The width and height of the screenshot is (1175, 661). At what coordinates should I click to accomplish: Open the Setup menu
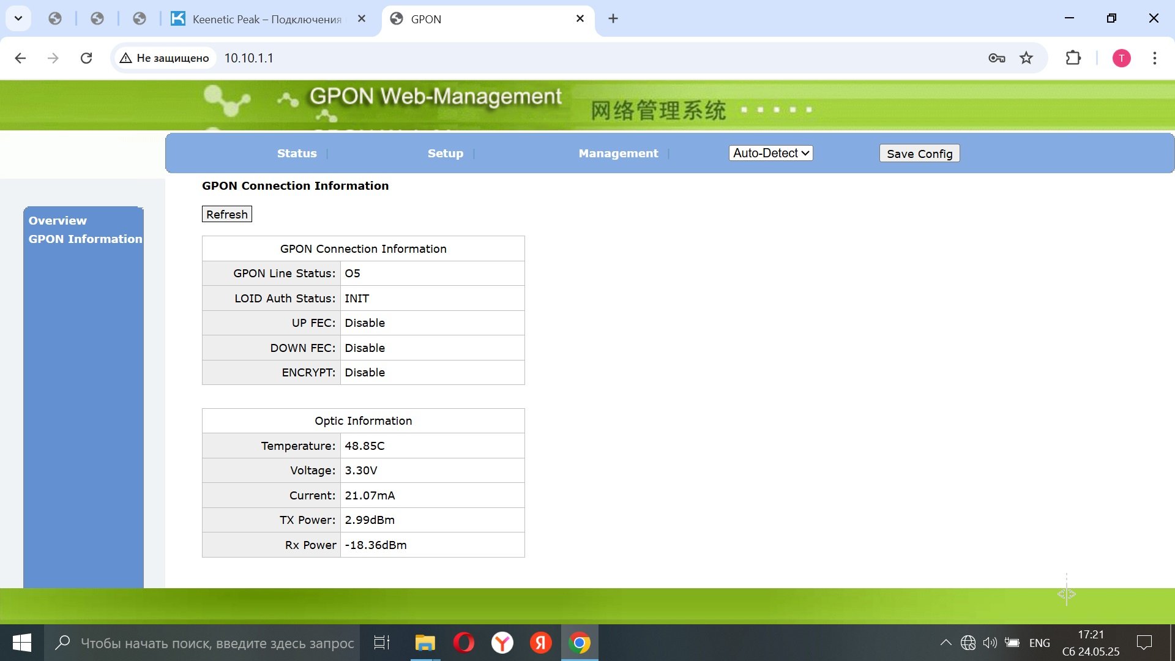pos(445,154)
